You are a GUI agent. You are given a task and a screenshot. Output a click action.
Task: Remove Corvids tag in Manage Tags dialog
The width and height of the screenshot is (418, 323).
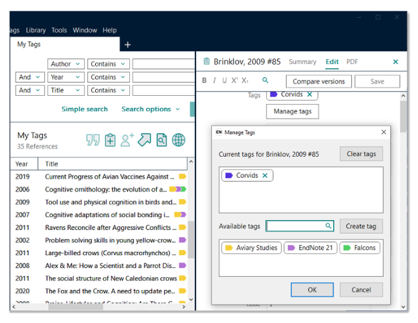265,176
